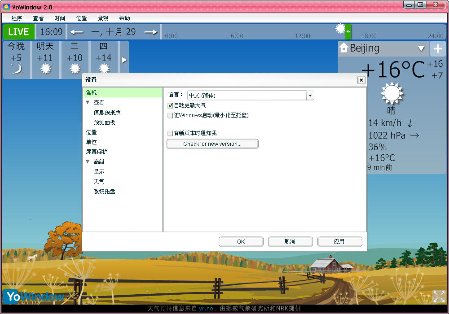Image resolution: width=449 pixels, height=314 pixels.
Task: Select 显示 settings item
Action: pyautogui.click(x=99, y=172)
